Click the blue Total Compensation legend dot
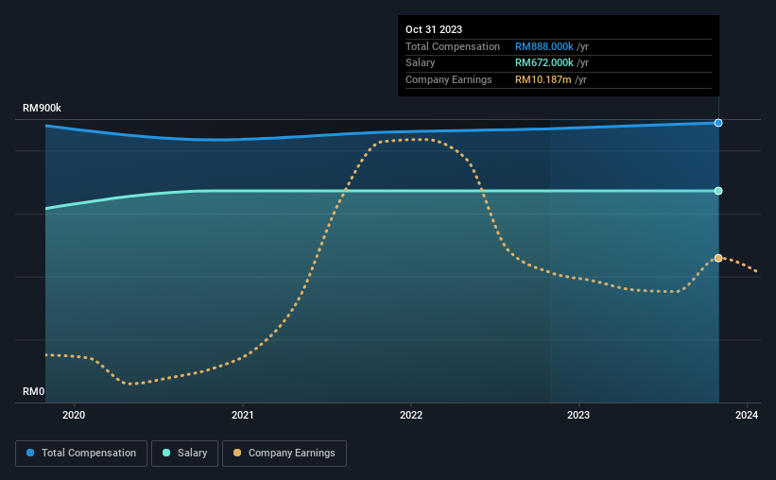776x480 pixels. [30, 453]
